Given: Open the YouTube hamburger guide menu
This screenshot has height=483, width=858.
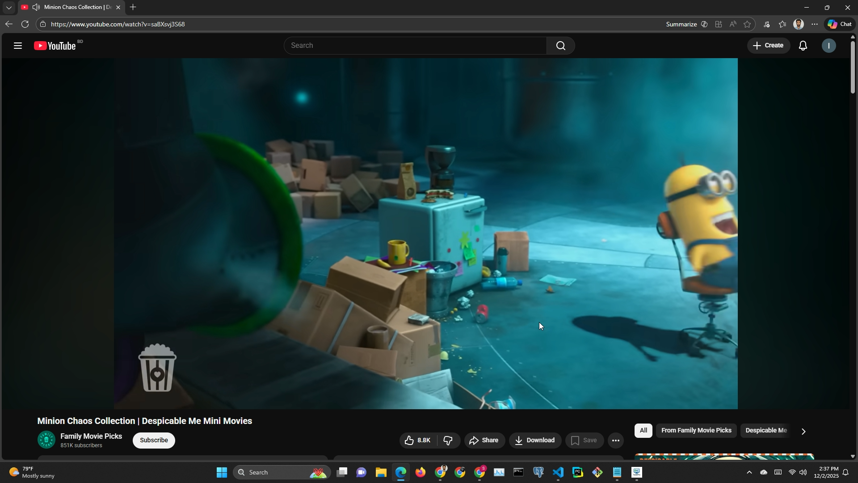Looking at the screenshot, I should coord(18,46).
